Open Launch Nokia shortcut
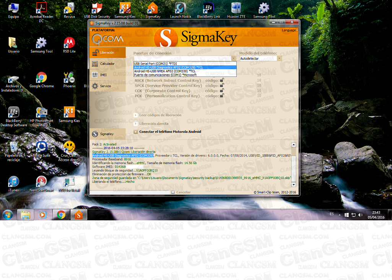This screenshot has height=280, width=392. tap(181, 11)
